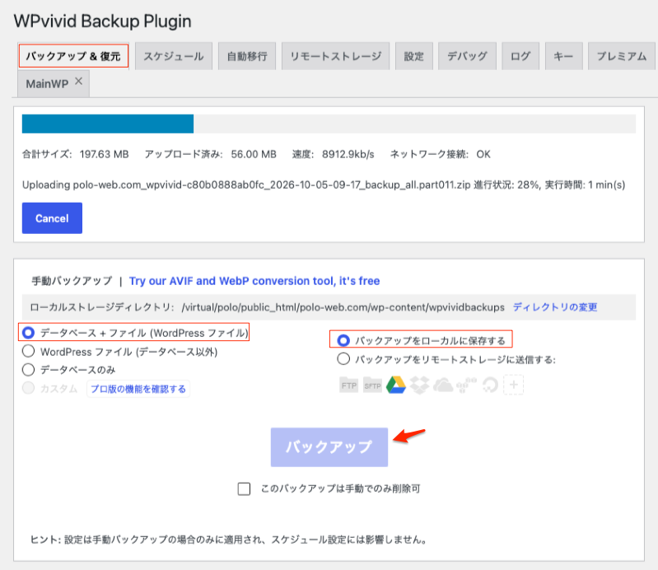Viewport: 658px width, 570px height.
Task: Click the add remote storage plus icon
Action: click(514, 385)
